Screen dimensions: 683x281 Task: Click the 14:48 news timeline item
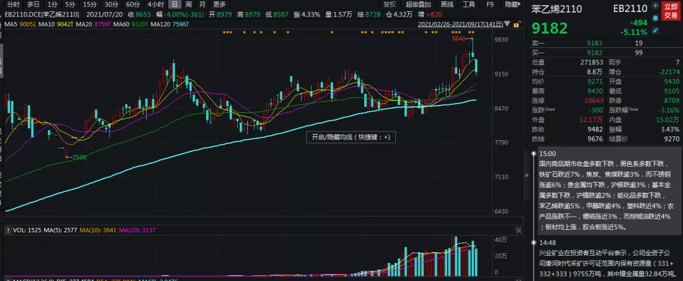[547, 242]
